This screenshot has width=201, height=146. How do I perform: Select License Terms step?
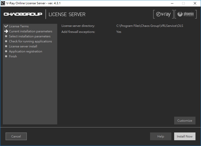coord(19,26)
